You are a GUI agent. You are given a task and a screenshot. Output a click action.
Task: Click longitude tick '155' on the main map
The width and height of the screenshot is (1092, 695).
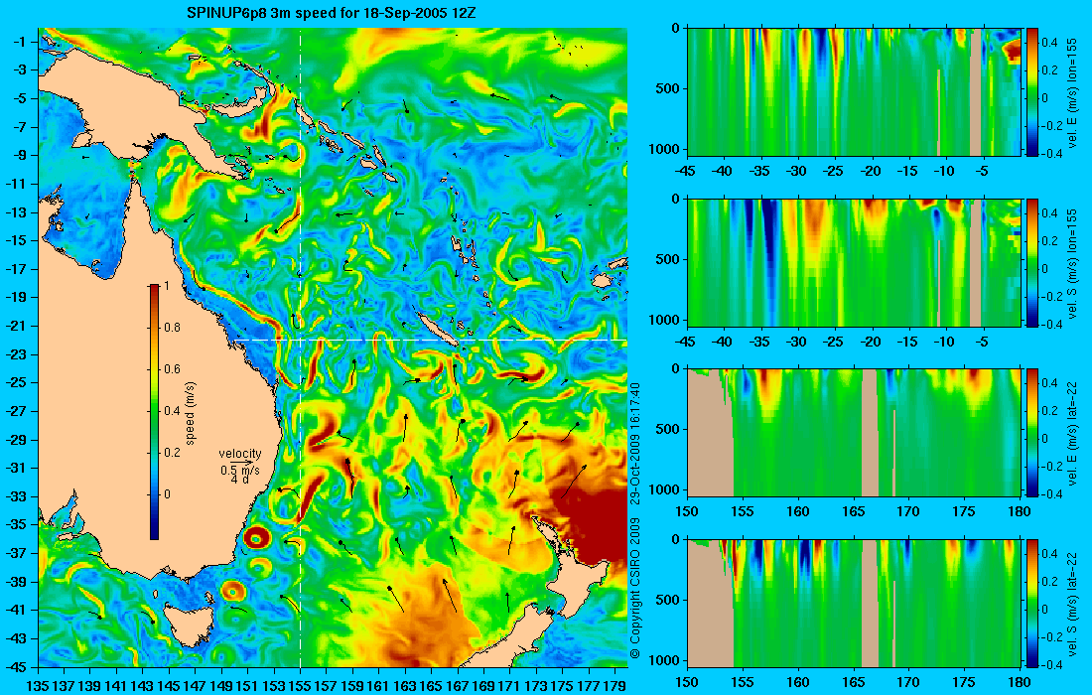pos(300,687)
